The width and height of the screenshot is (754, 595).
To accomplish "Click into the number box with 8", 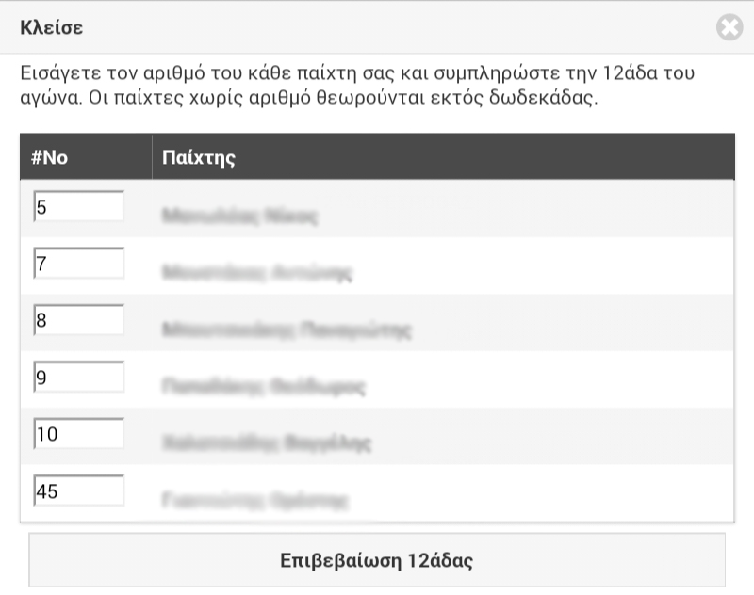I will (x=78, y=320).
